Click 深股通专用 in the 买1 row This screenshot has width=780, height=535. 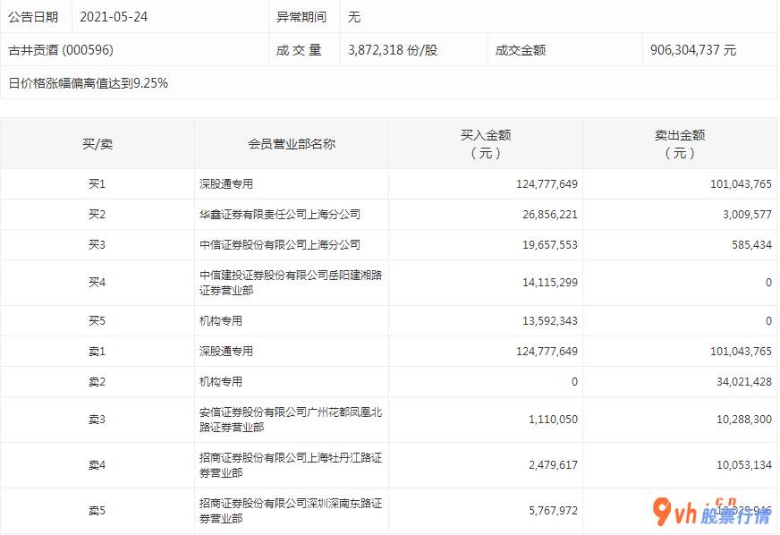point(226,184)
